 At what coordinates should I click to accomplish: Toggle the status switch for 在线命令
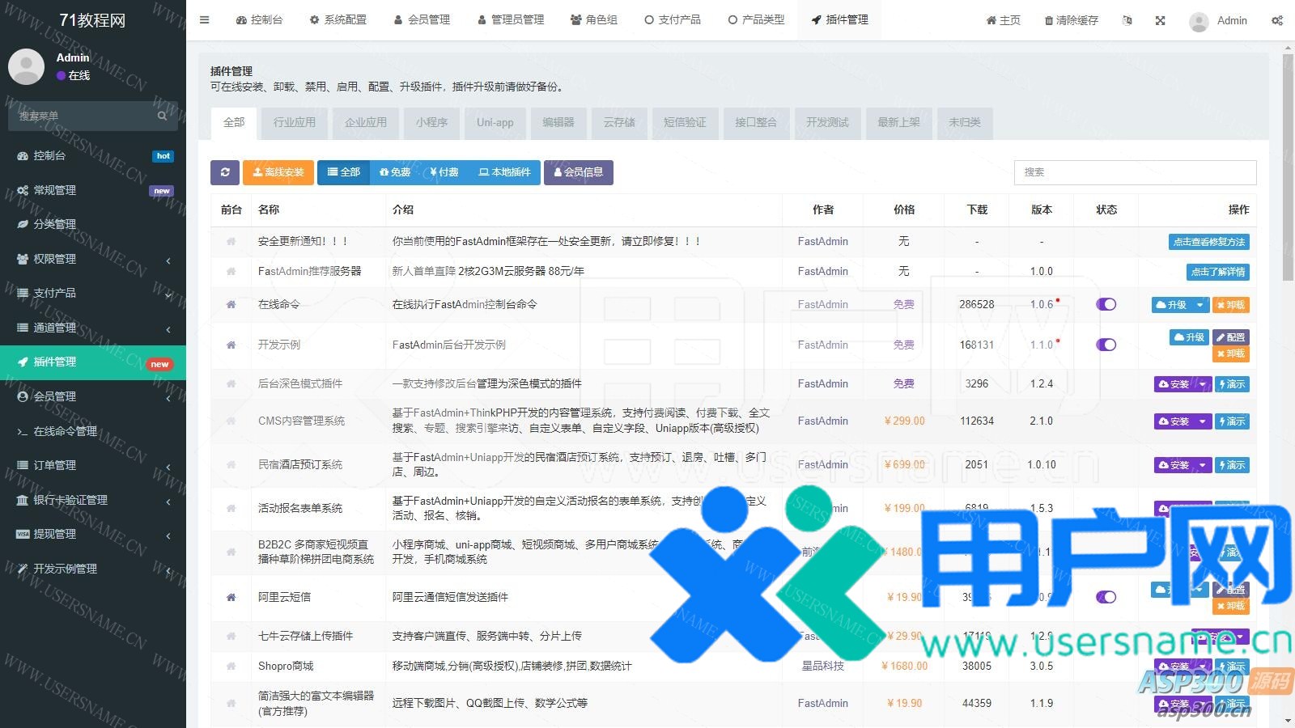coord(1106,305)
